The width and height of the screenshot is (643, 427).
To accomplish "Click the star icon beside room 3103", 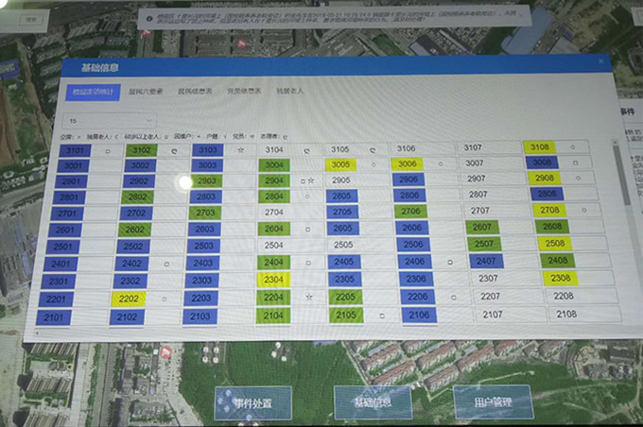I will 241,150.
